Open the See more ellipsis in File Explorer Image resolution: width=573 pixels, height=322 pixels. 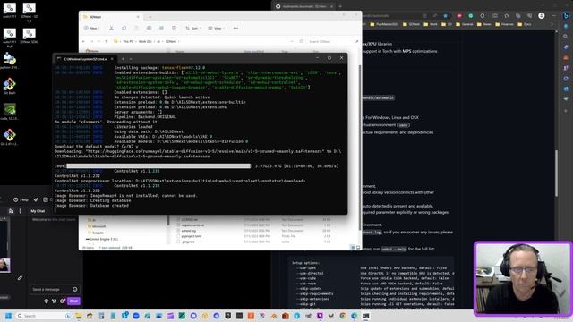pos(235,28)
